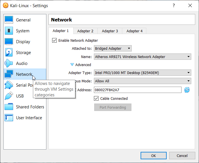199x163 pixels.
Task: Switch to Adapter 1 tab
Action: (x=60, y=31)
